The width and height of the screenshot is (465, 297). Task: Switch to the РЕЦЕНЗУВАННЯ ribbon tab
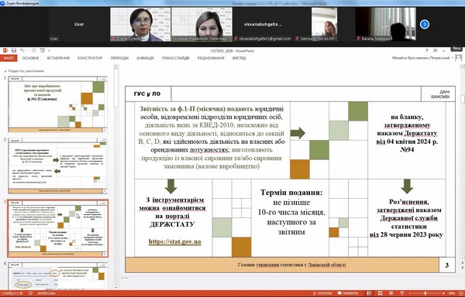point(211,58)
